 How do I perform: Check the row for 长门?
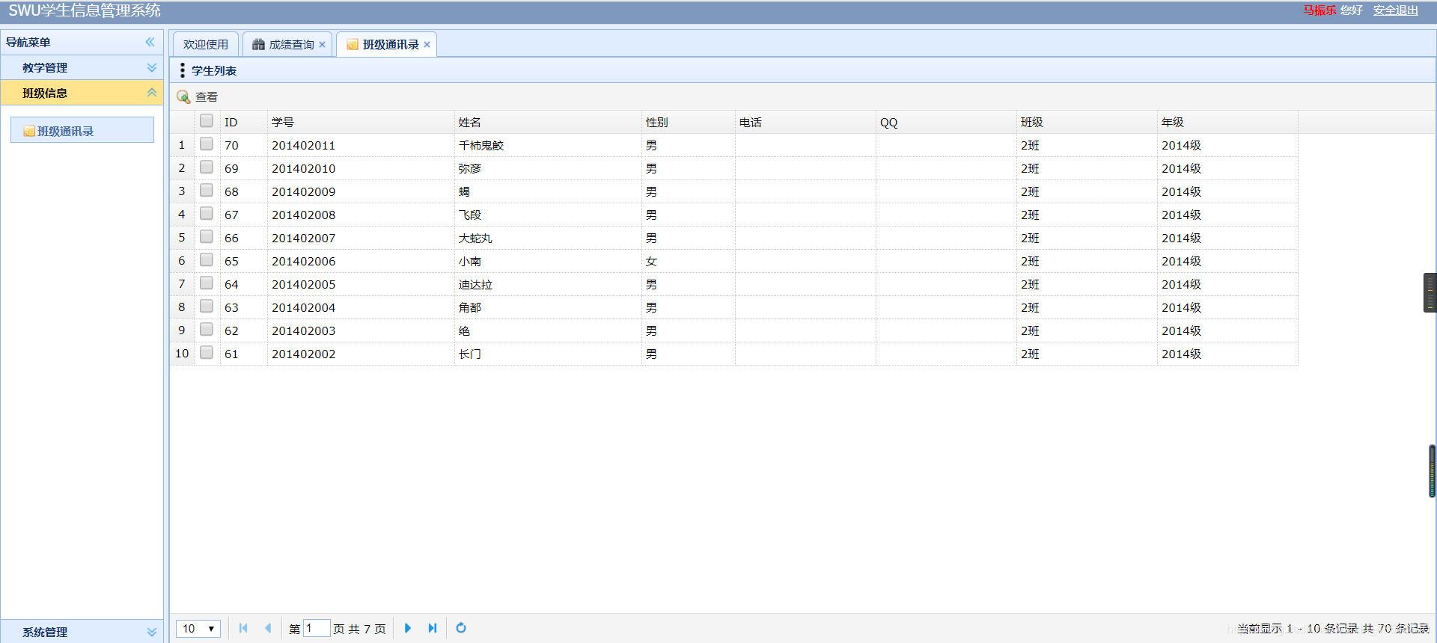[207, 352]
